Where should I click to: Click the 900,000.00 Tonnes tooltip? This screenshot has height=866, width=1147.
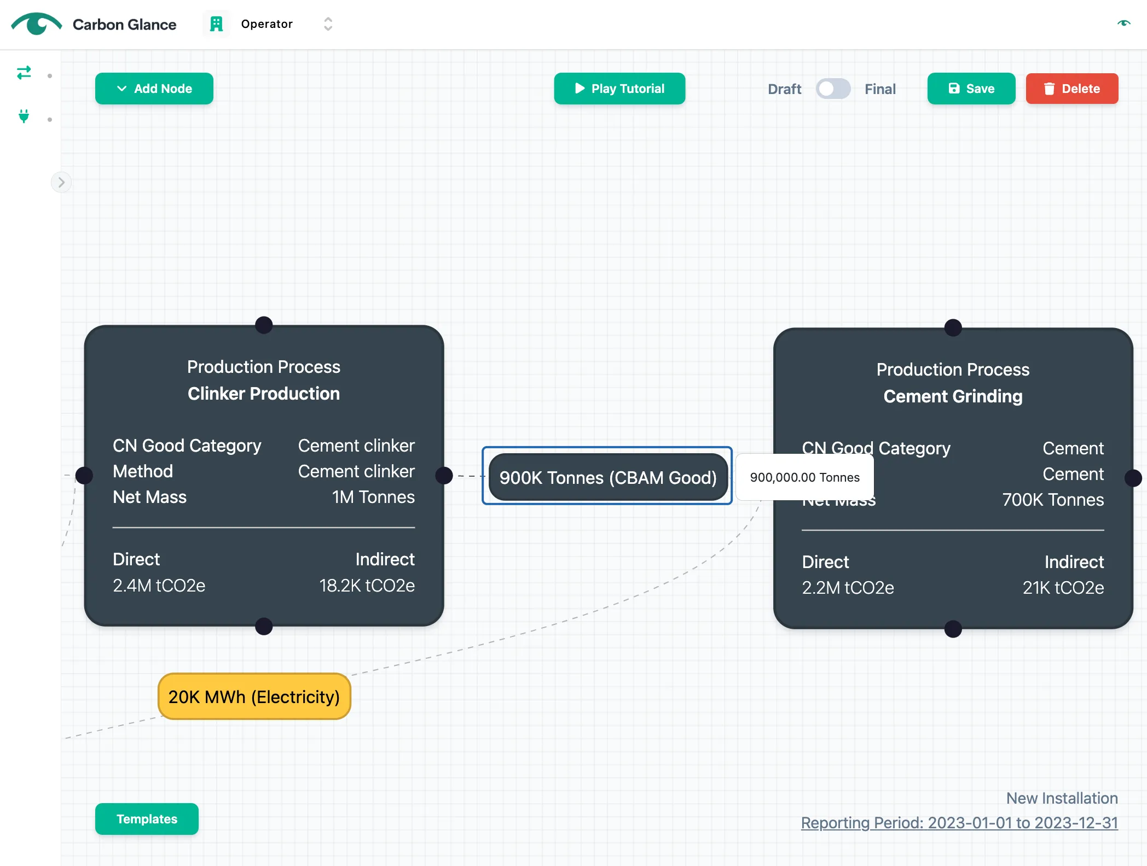[x=805, y=477]
